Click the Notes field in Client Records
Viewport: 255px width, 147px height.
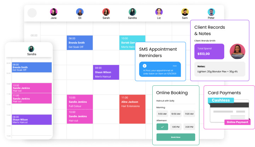click(x=220, y=69)
